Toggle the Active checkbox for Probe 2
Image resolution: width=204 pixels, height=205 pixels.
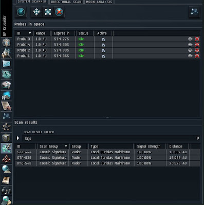click(104, 51)
